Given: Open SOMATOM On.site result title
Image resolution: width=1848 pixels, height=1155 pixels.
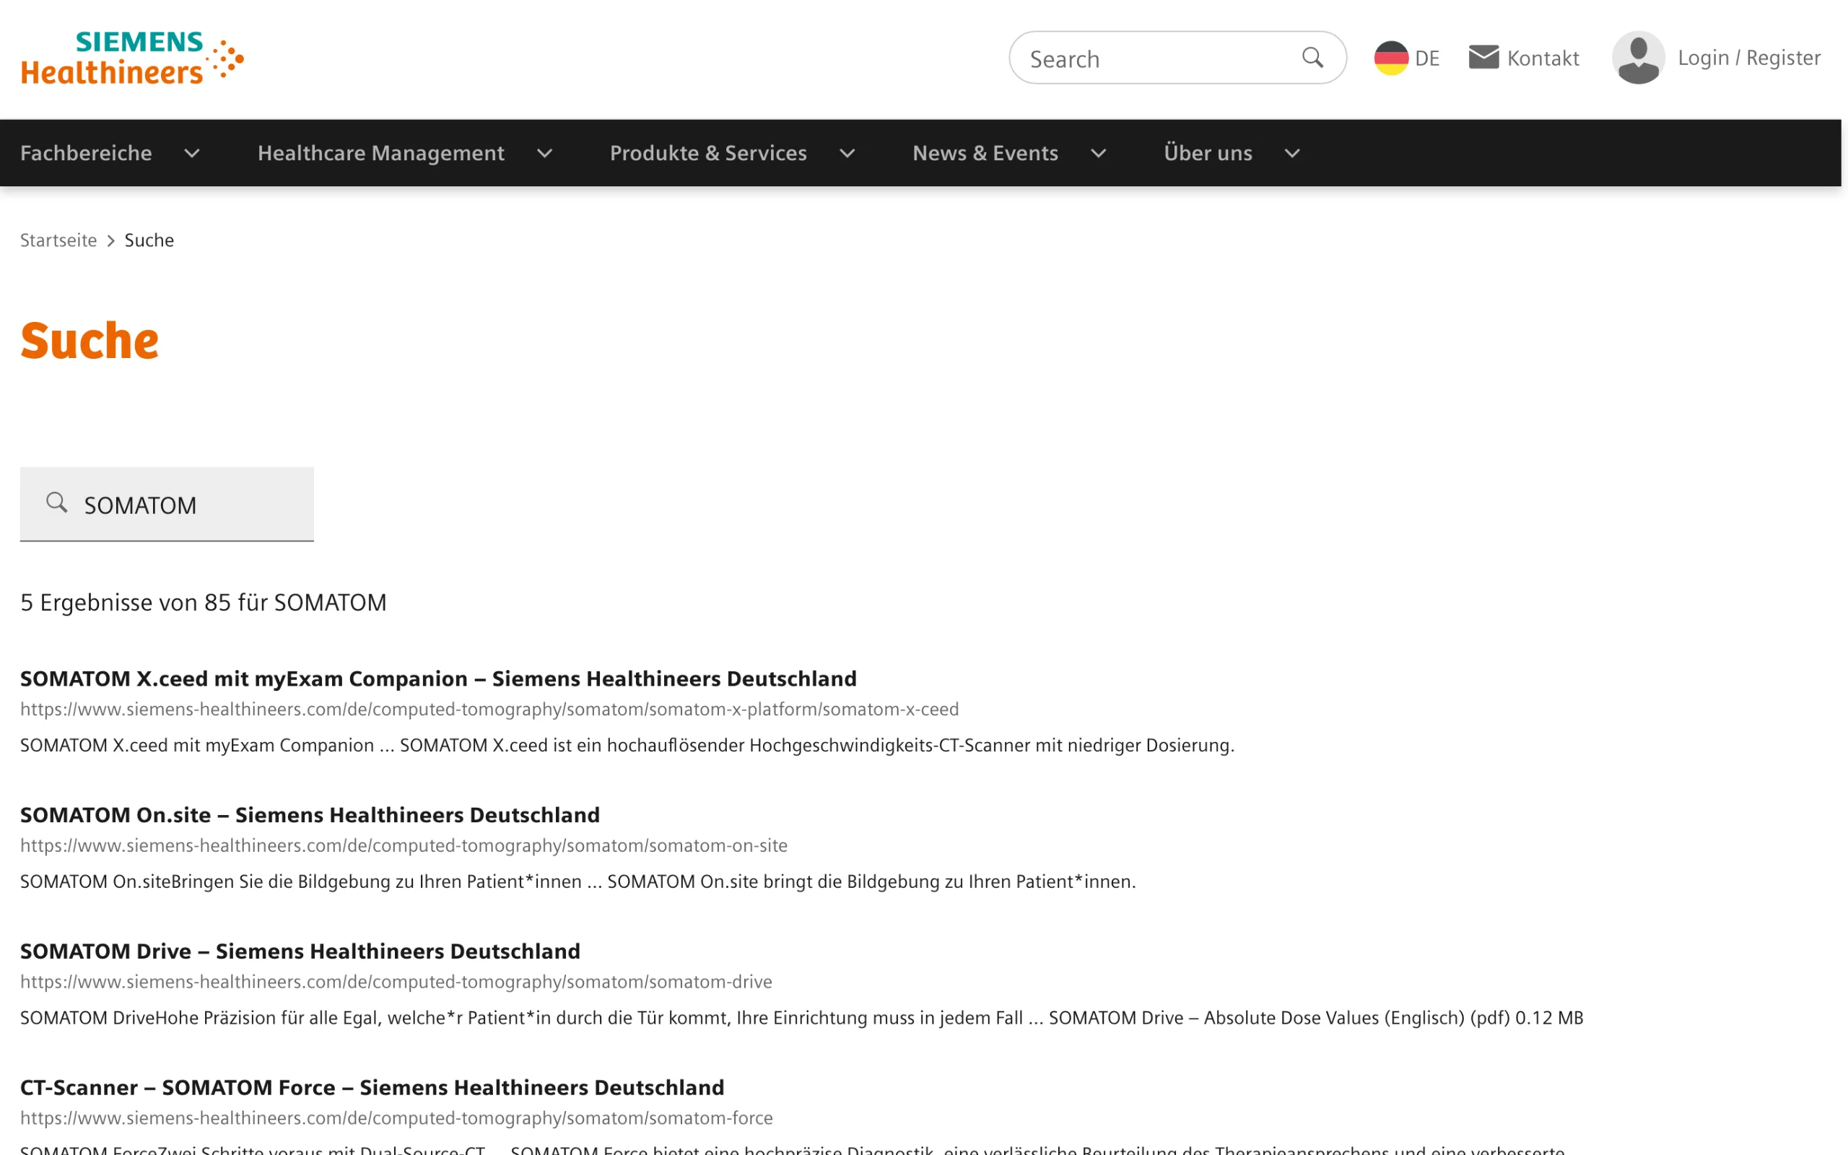Looking at the screenshot, I should (x=310, y=814).
